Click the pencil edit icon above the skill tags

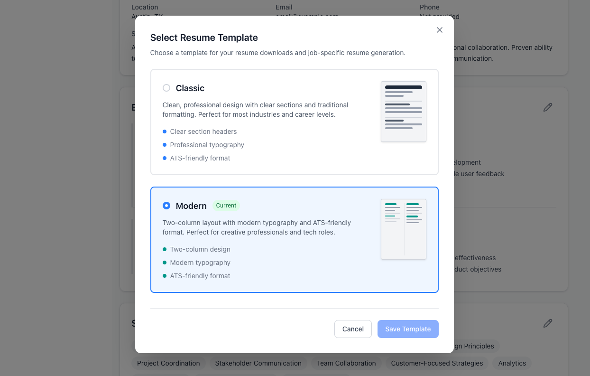tap(548, 323)
